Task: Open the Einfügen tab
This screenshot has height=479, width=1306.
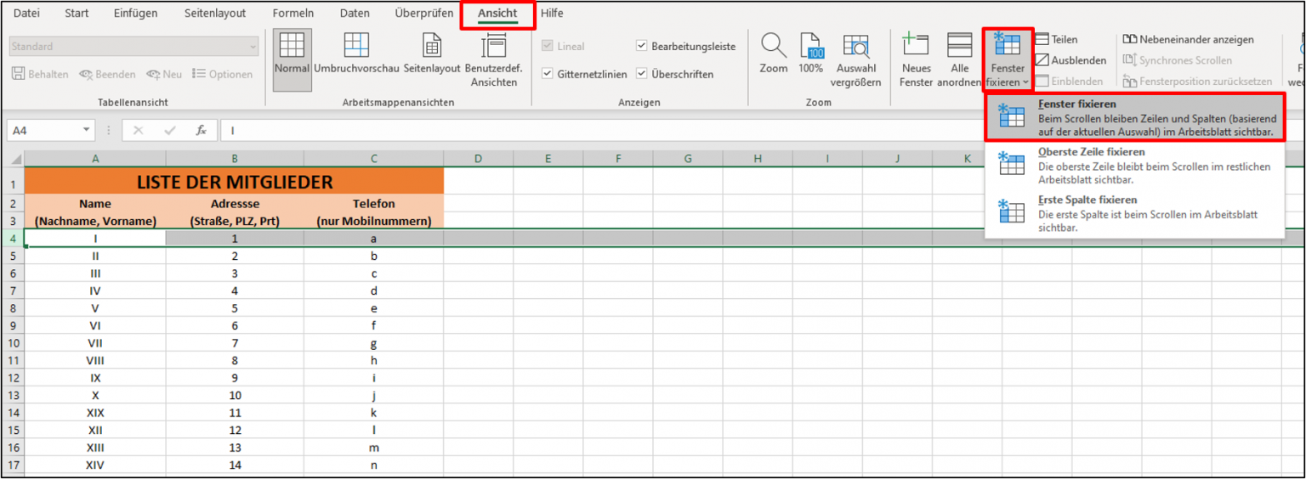Action: point(136,14)
